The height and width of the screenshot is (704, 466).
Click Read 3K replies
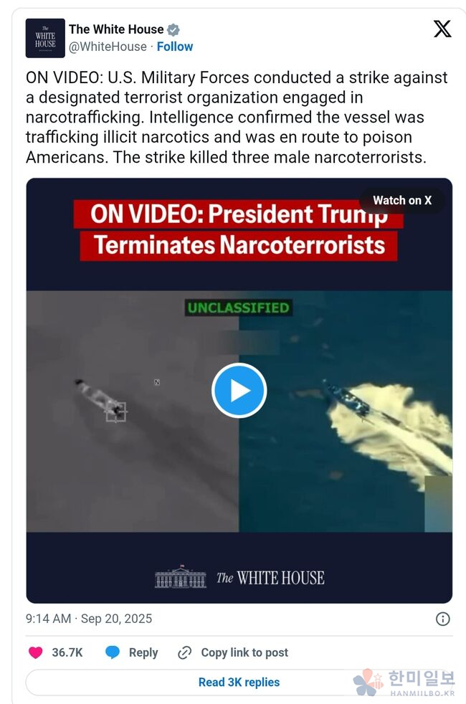coord(239,682)
